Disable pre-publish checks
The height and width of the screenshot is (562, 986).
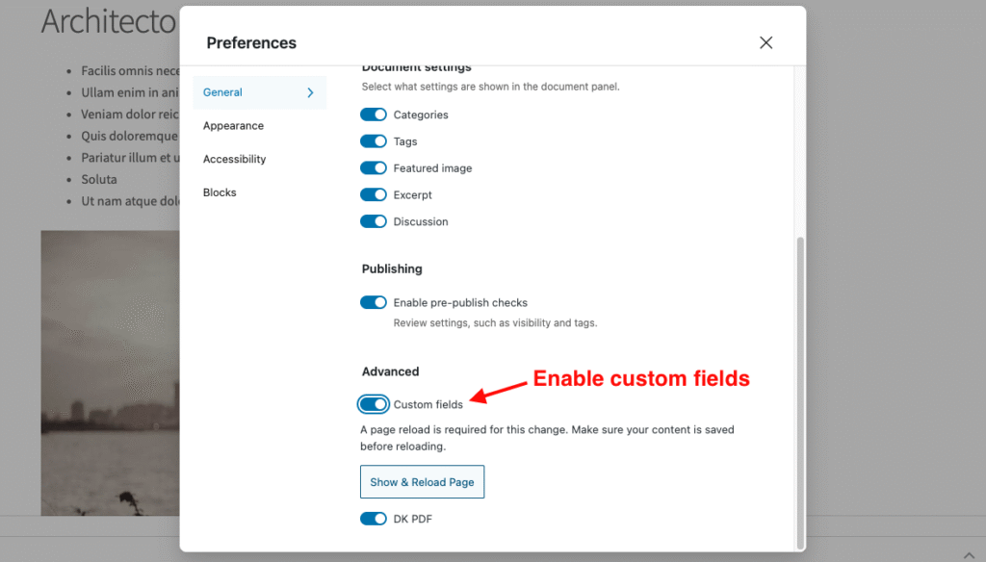pyautogui.click(x=374, y=302)
